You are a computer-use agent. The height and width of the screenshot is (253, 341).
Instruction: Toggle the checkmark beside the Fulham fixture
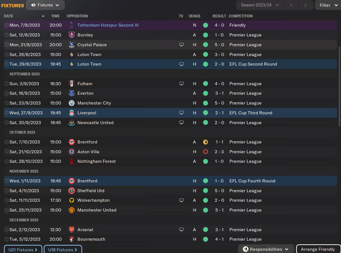tap(6, 84)
